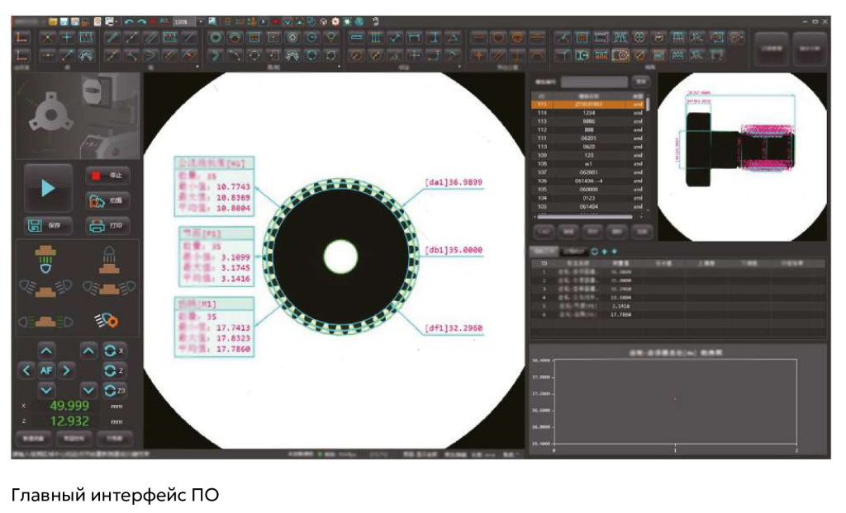Select the crosshair point tool in the toolbar
This screenshot has height=513, width=846.
pos(66,38)
